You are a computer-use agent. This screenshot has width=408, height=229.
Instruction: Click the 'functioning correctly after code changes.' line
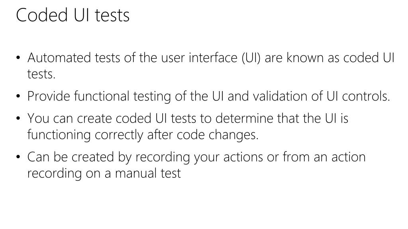[x=143, y=135]
